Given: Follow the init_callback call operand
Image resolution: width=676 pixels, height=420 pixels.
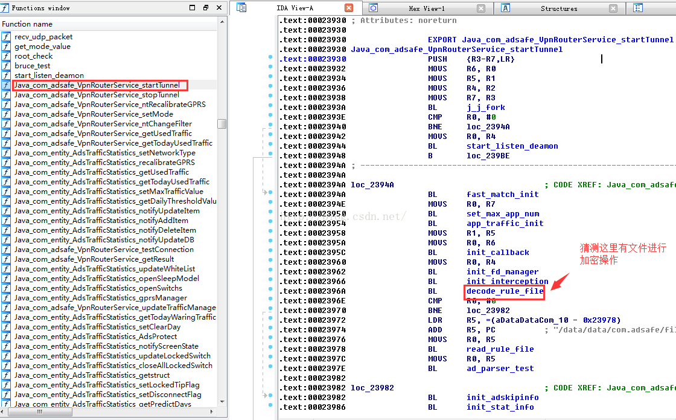Looking at the screenshot, I should 498,253.
